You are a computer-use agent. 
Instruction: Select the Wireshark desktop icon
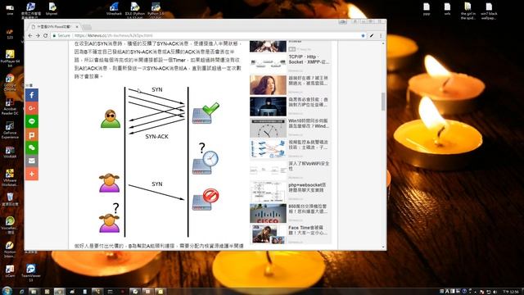114,9
